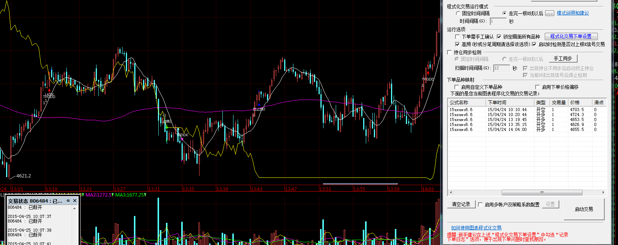
Task: Toggle 持仓同步检测 checkbox
Action: [x=450, y=52]
